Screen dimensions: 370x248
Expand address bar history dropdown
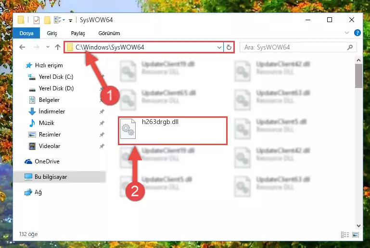coord(219,48)
